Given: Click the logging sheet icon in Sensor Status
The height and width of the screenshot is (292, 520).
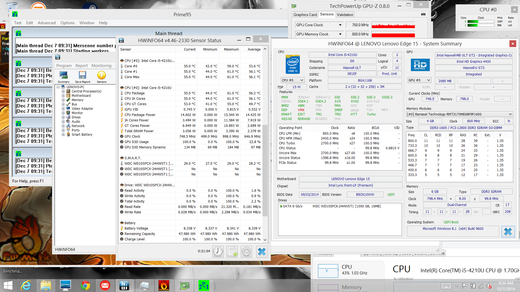Looking at the screenshot, I should [232, 251].
